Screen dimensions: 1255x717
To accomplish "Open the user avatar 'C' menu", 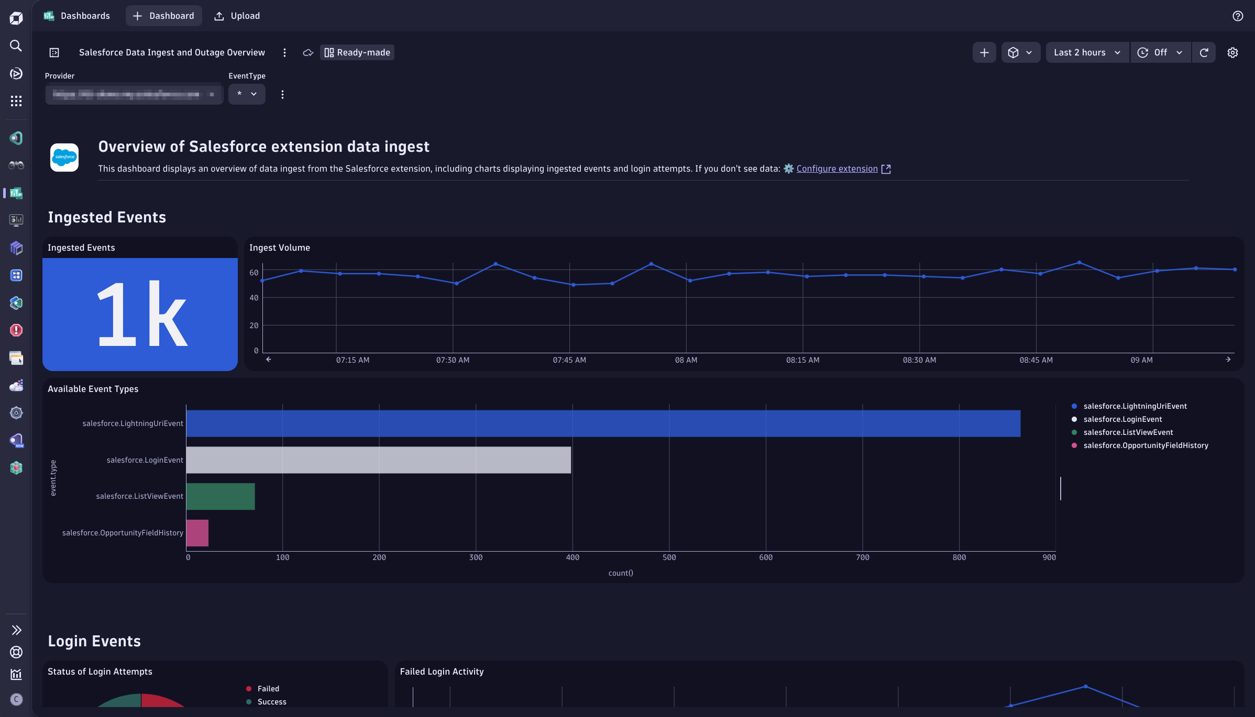I will click(x=16, y=700).
